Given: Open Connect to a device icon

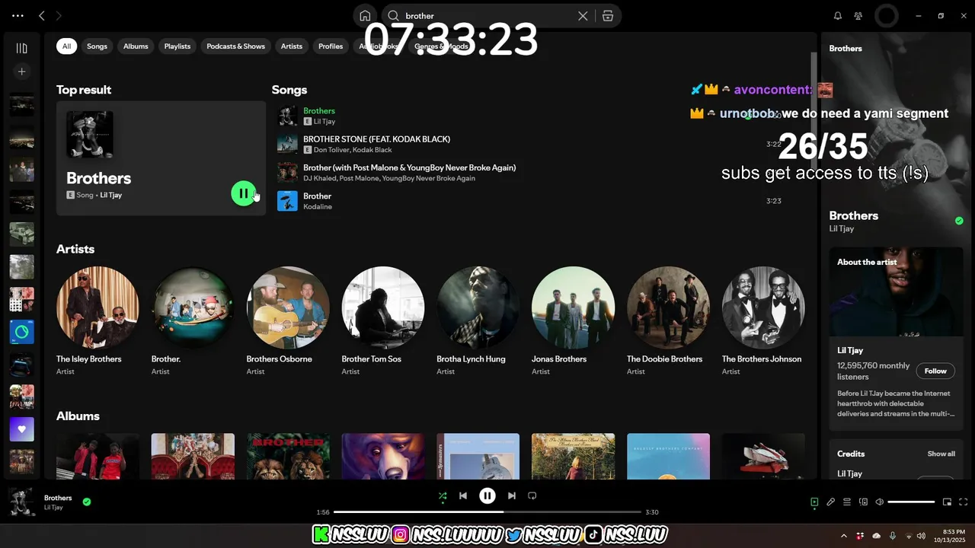Looking at the screenshot, I should pos(864,502).
